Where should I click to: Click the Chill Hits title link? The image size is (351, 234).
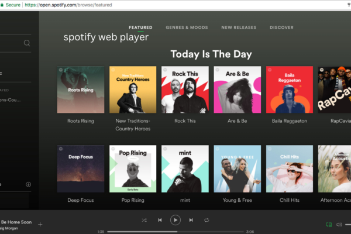coord(290,200)
